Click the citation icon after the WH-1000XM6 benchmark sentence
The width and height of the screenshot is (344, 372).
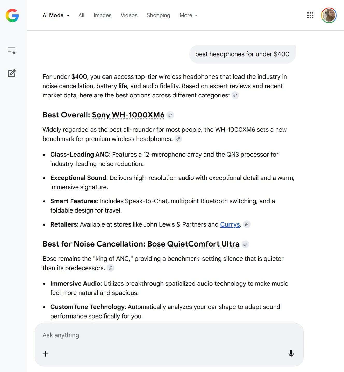tap(178, 139)
